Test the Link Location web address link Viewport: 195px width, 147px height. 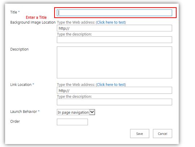tap(111, 85)
